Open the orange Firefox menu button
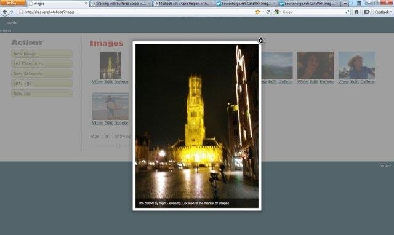 pos(13,2)
